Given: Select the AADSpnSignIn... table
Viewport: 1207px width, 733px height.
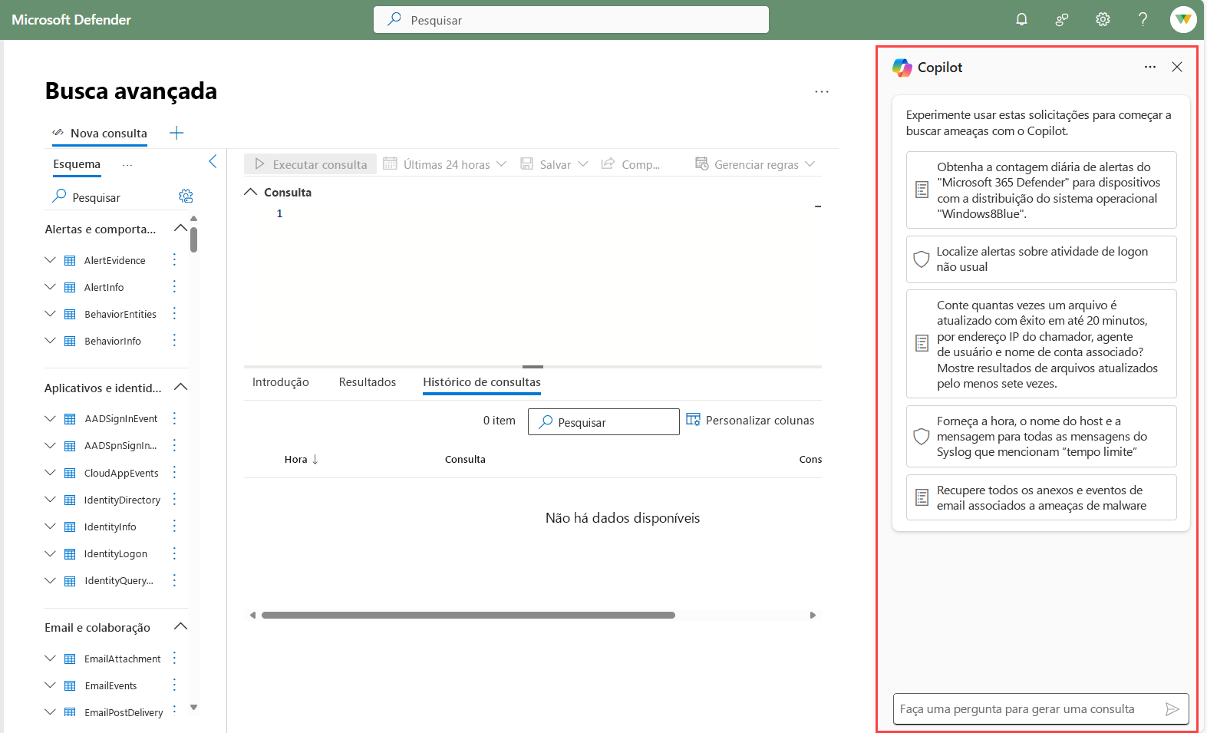Looking at the screenshot, I should (120, 445).
